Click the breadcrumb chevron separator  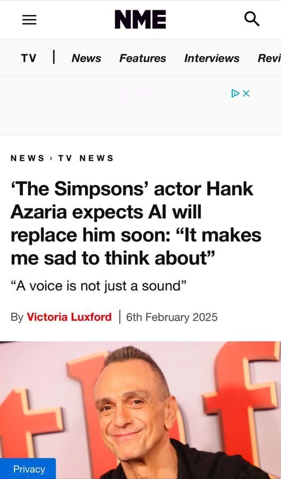click(x=51, y=158)
